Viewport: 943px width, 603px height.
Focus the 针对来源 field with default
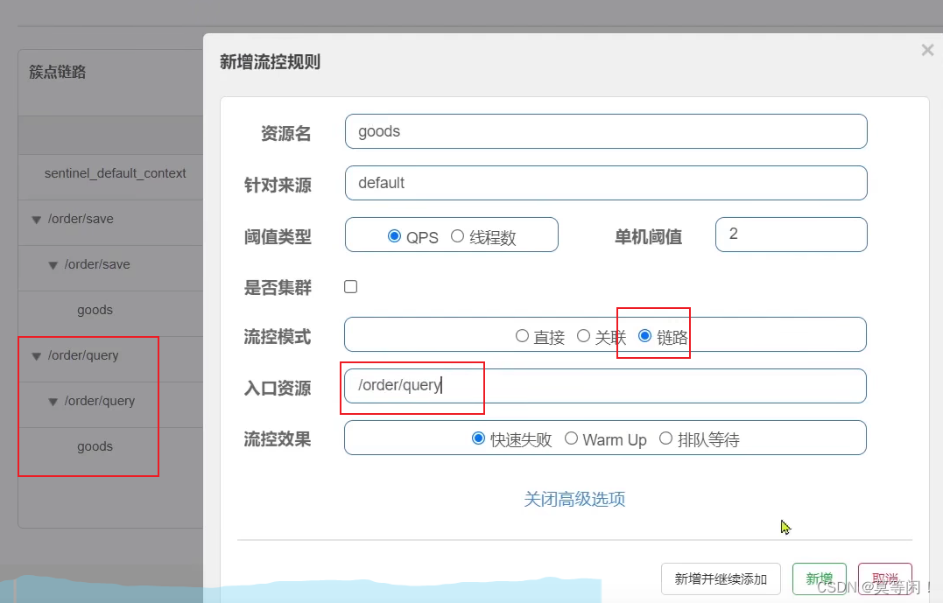coord(606,183)
